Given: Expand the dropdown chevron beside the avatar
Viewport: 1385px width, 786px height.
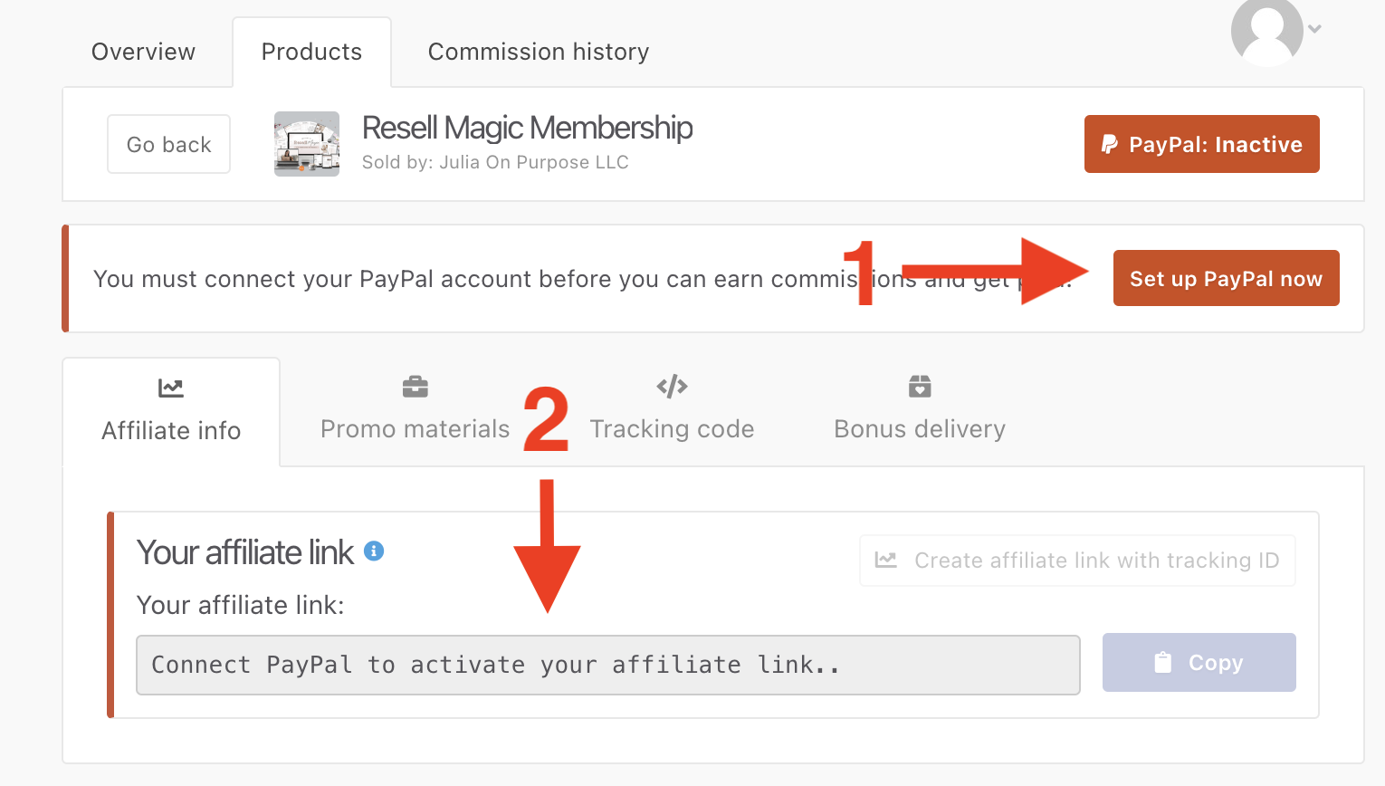Looking at the screenshot, I should coord(1315,29).
